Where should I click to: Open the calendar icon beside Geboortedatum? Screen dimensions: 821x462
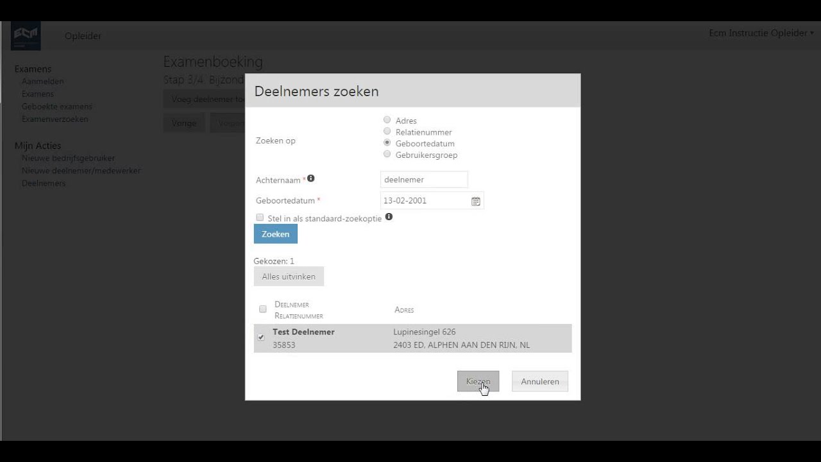pyautogui.click(x=476, y=201)
